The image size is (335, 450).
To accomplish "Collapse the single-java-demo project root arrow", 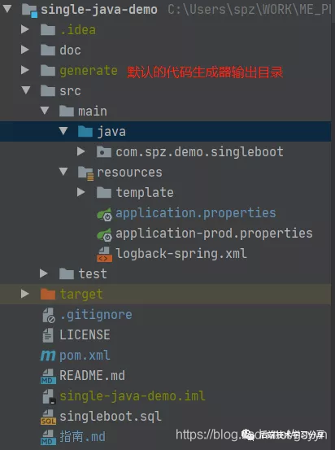I will (x=7, y=8).
